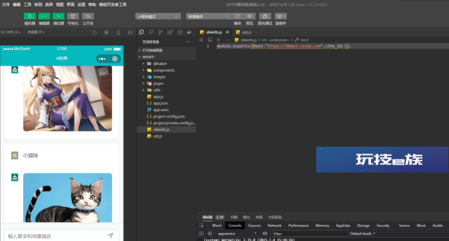Click the prompt description input field
The image size is (449, 241).
click(x=56, y=236)
